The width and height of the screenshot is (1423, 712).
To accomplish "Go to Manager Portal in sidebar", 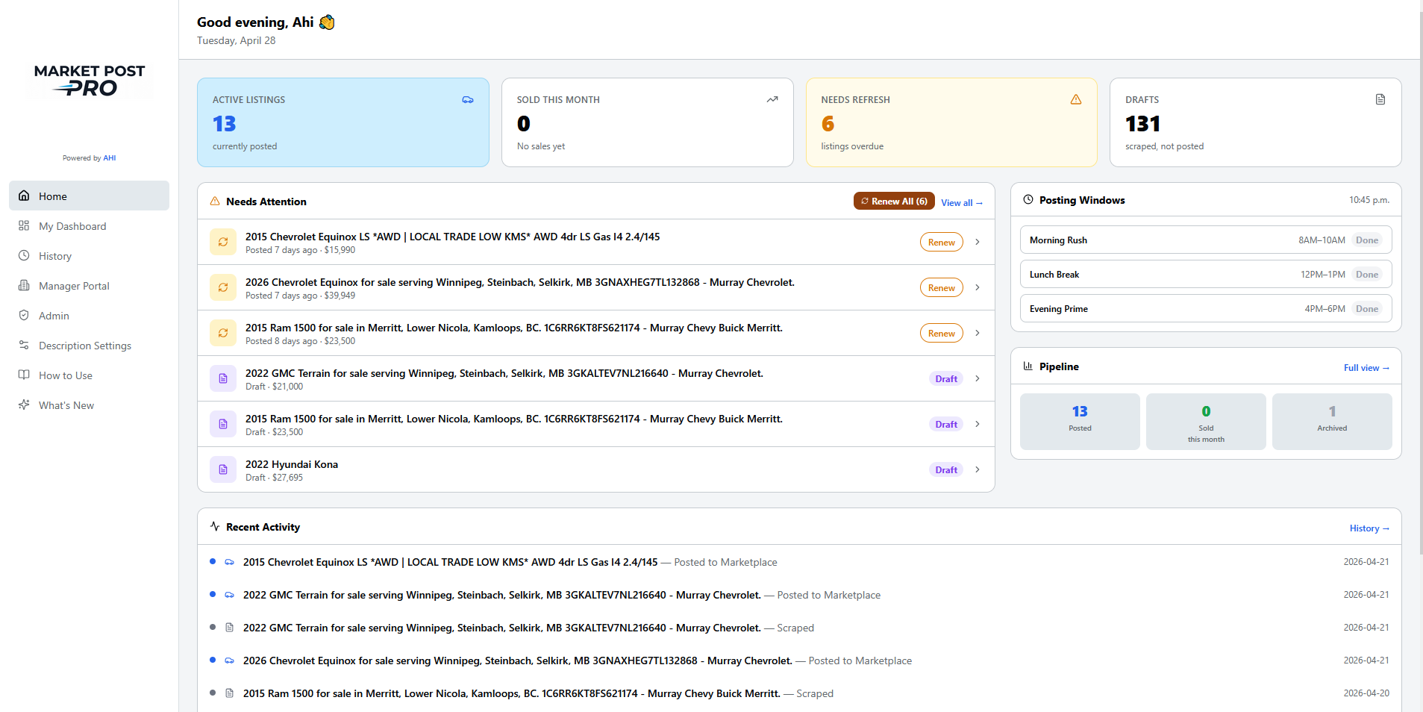I will (74, 286).
